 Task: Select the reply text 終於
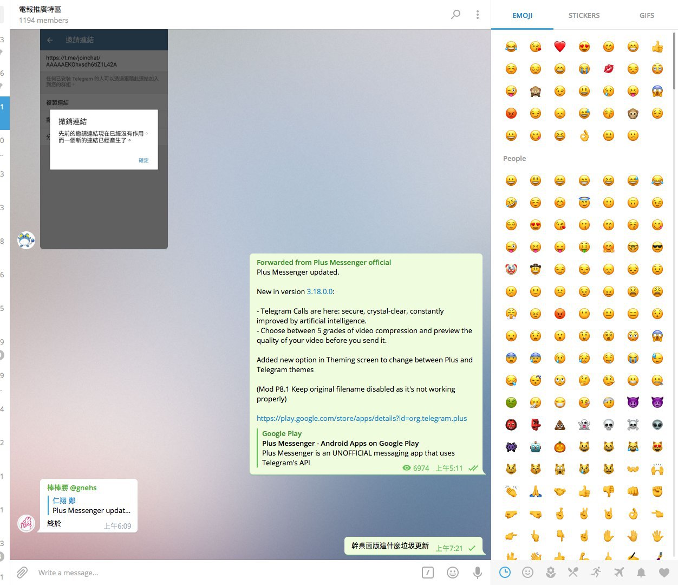pos(54,523)
